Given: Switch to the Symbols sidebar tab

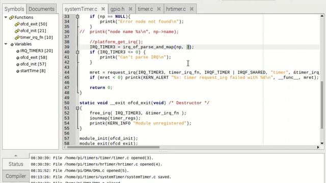Looking at the screenshot, I should point(14,9).
